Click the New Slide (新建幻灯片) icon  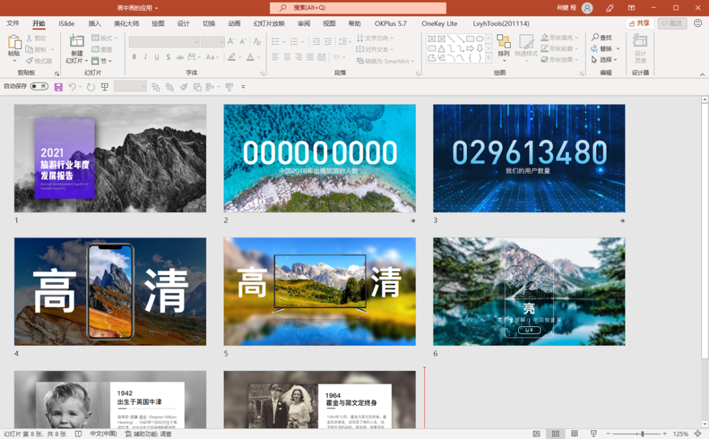(x=76, y=41)
